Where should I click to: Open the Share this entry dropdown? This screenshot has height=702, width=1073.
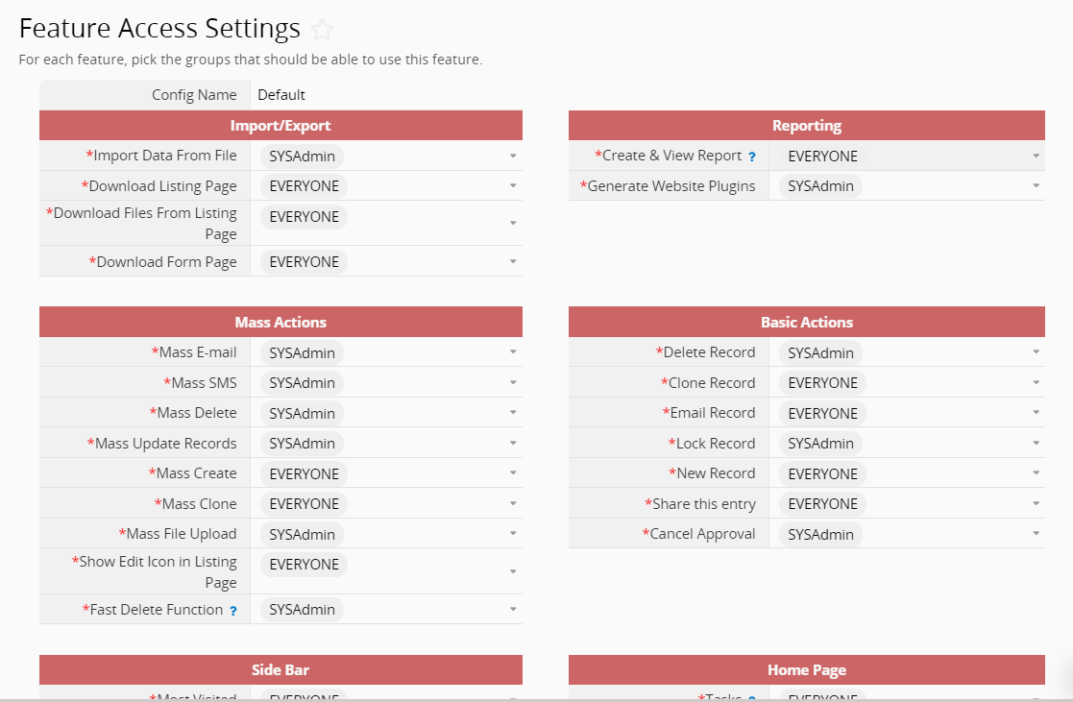[x=1036, y=503]
